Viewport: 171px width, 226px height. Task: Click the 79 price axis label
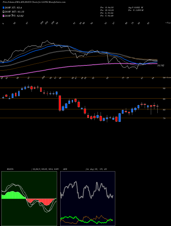(x=164, y=118)
